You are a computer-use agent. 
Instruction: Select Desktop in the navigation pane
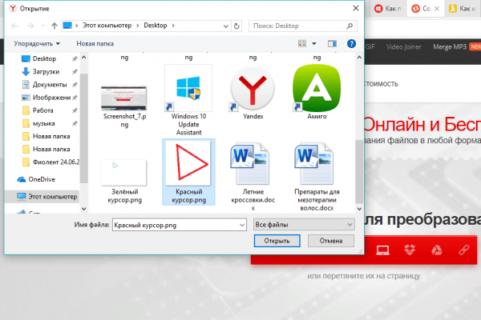coord(44,58)
